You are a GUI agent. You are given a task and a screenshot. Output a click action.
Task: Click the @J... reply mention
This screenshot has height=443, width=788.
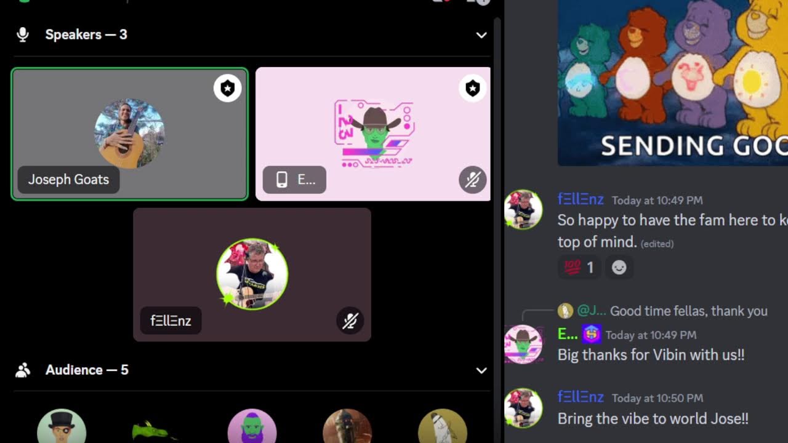592,311
